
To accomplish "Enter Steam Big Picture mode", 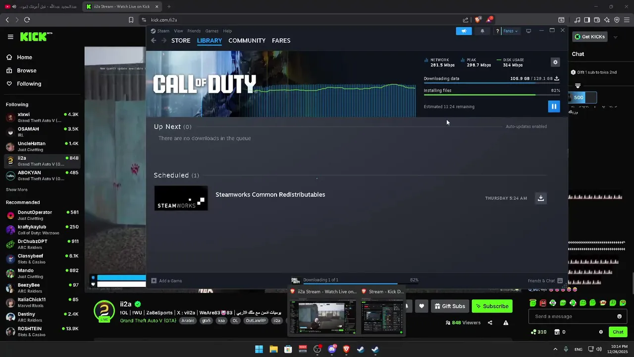I will [x=528, y=31].
